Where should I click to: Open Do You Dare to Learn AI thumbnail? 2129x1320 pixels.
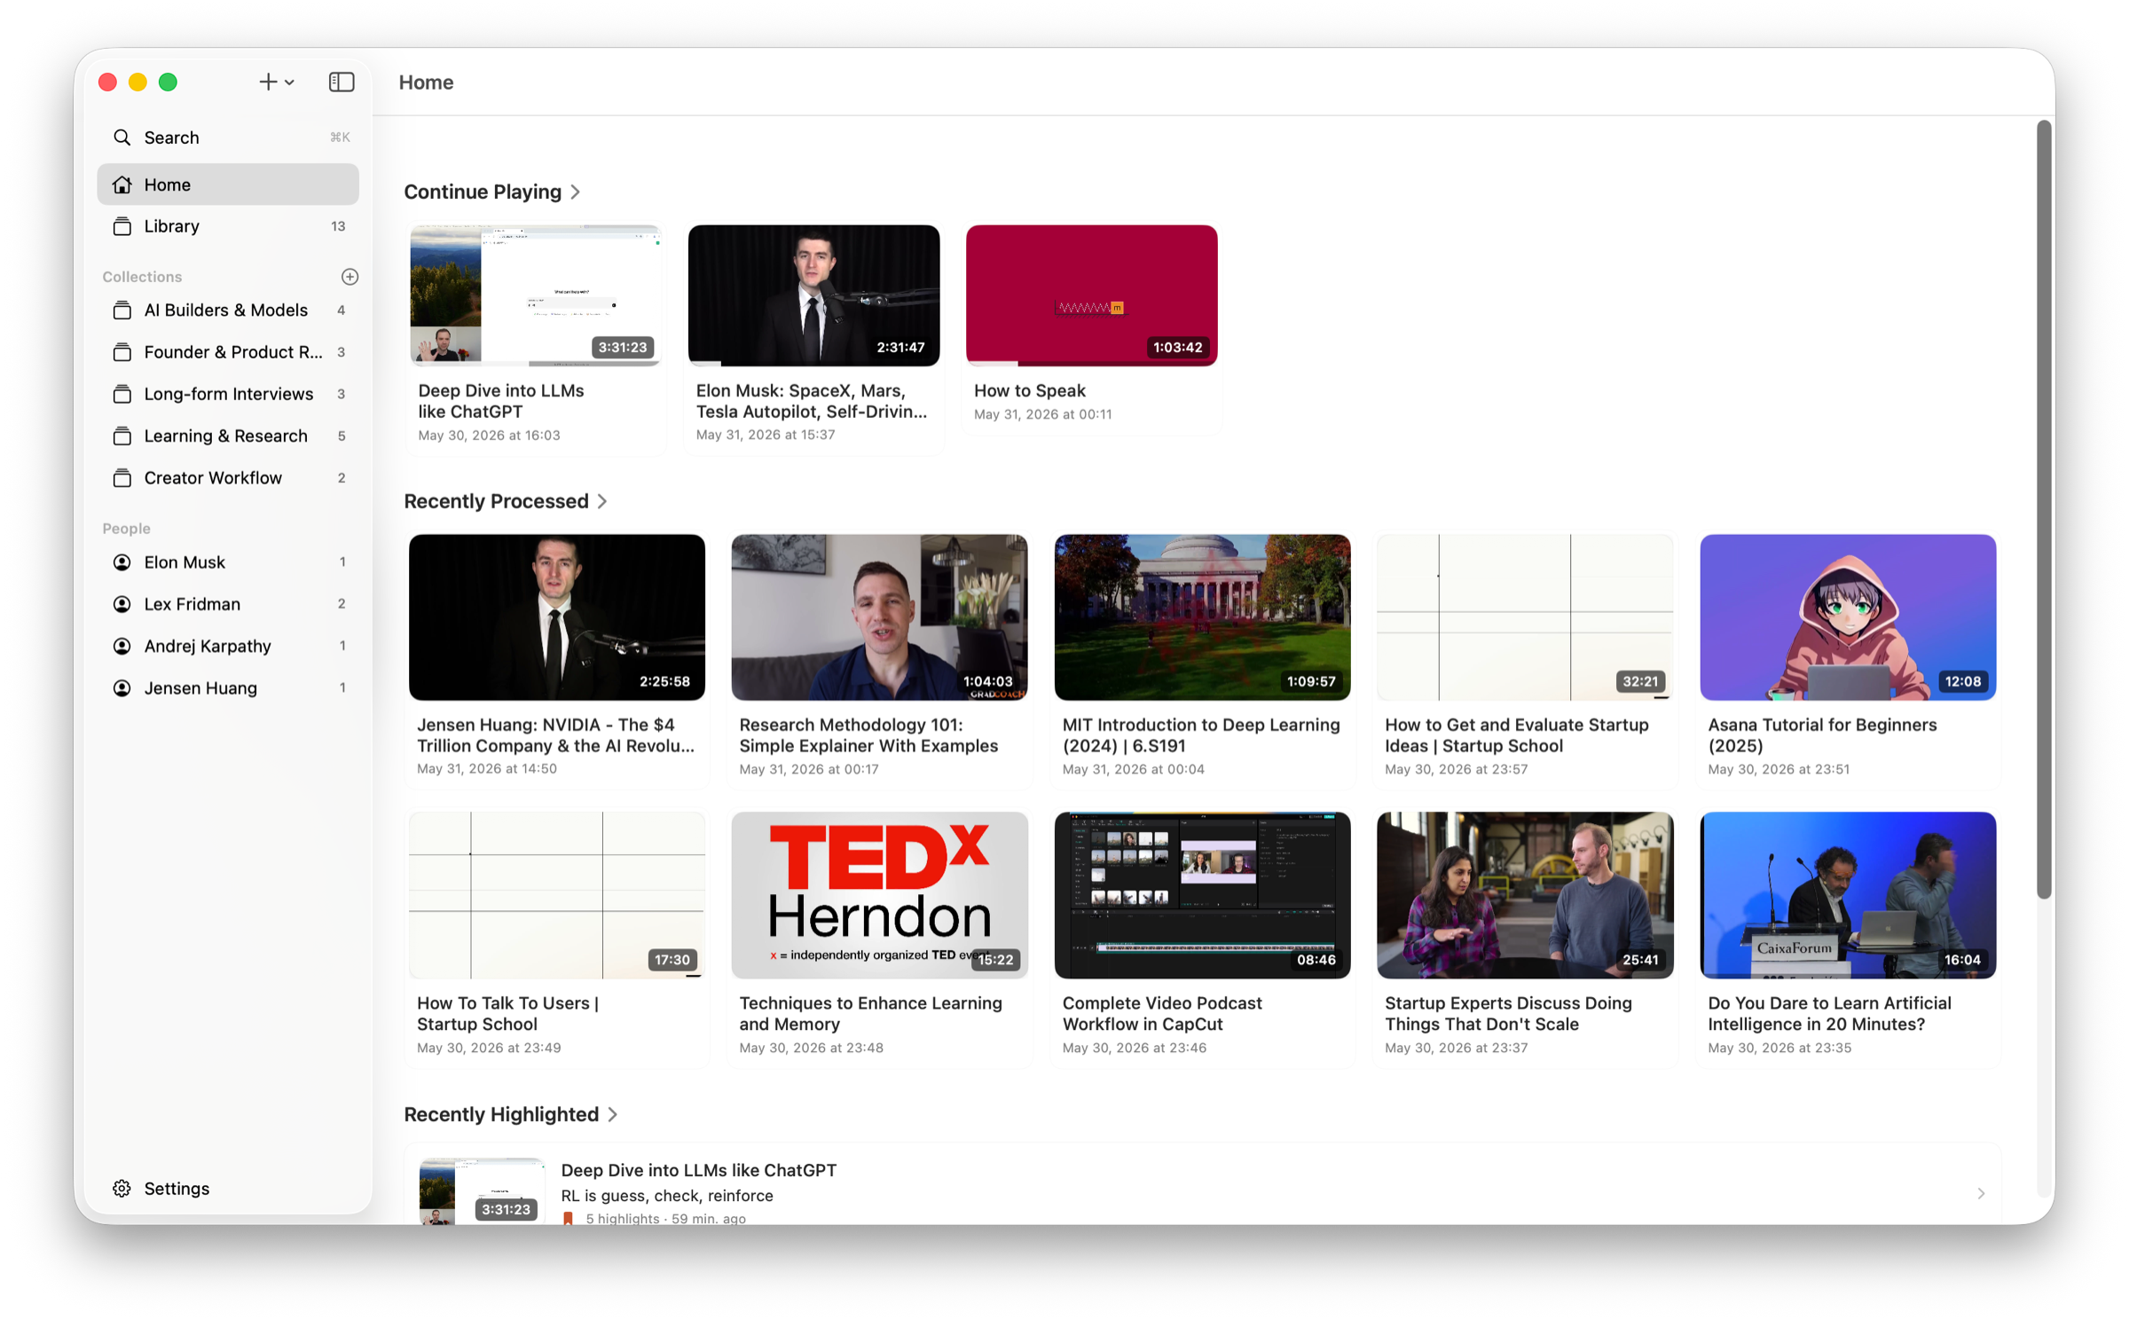[1848, 896]
